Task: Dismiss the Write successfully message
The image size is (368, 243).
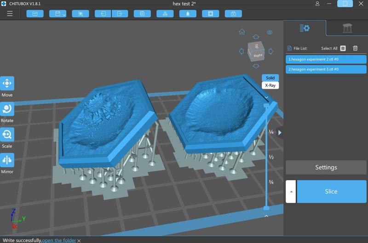Action: click(x=79, y=241)
